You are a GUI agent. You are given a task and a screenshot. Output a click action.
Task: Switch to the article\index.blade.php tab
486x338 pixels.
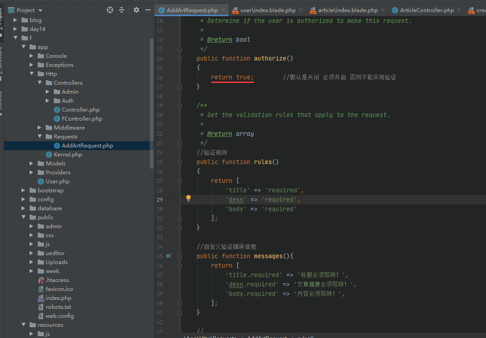click(348, 10)
